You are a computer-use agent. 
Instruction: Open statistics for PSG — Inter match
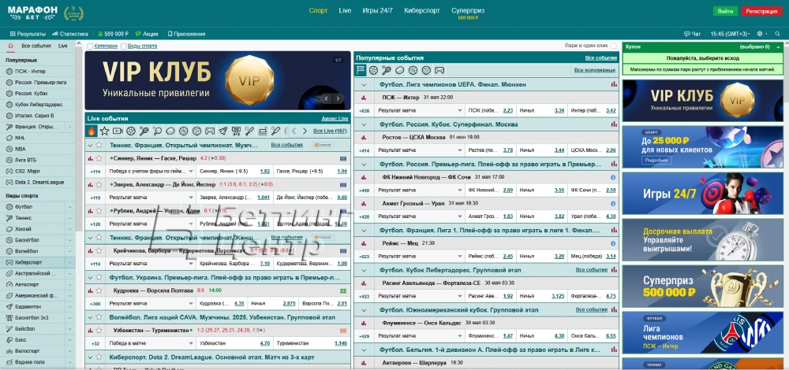(x=363, y=98)
